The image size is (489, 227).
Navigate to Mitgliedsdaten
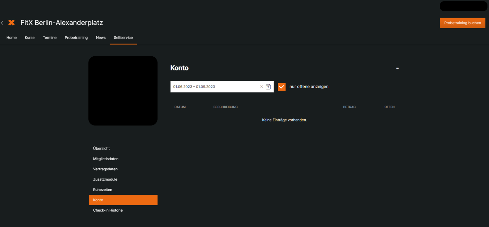[106, 159]
